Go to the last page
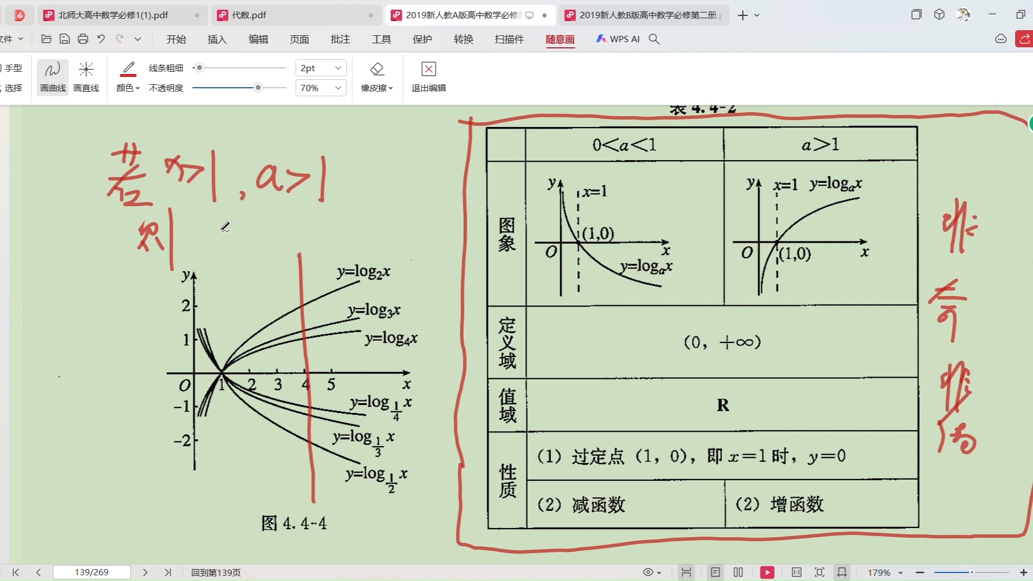Image resolution: width=1033 pixels, height=581 pixels. [x=168, y=572]
